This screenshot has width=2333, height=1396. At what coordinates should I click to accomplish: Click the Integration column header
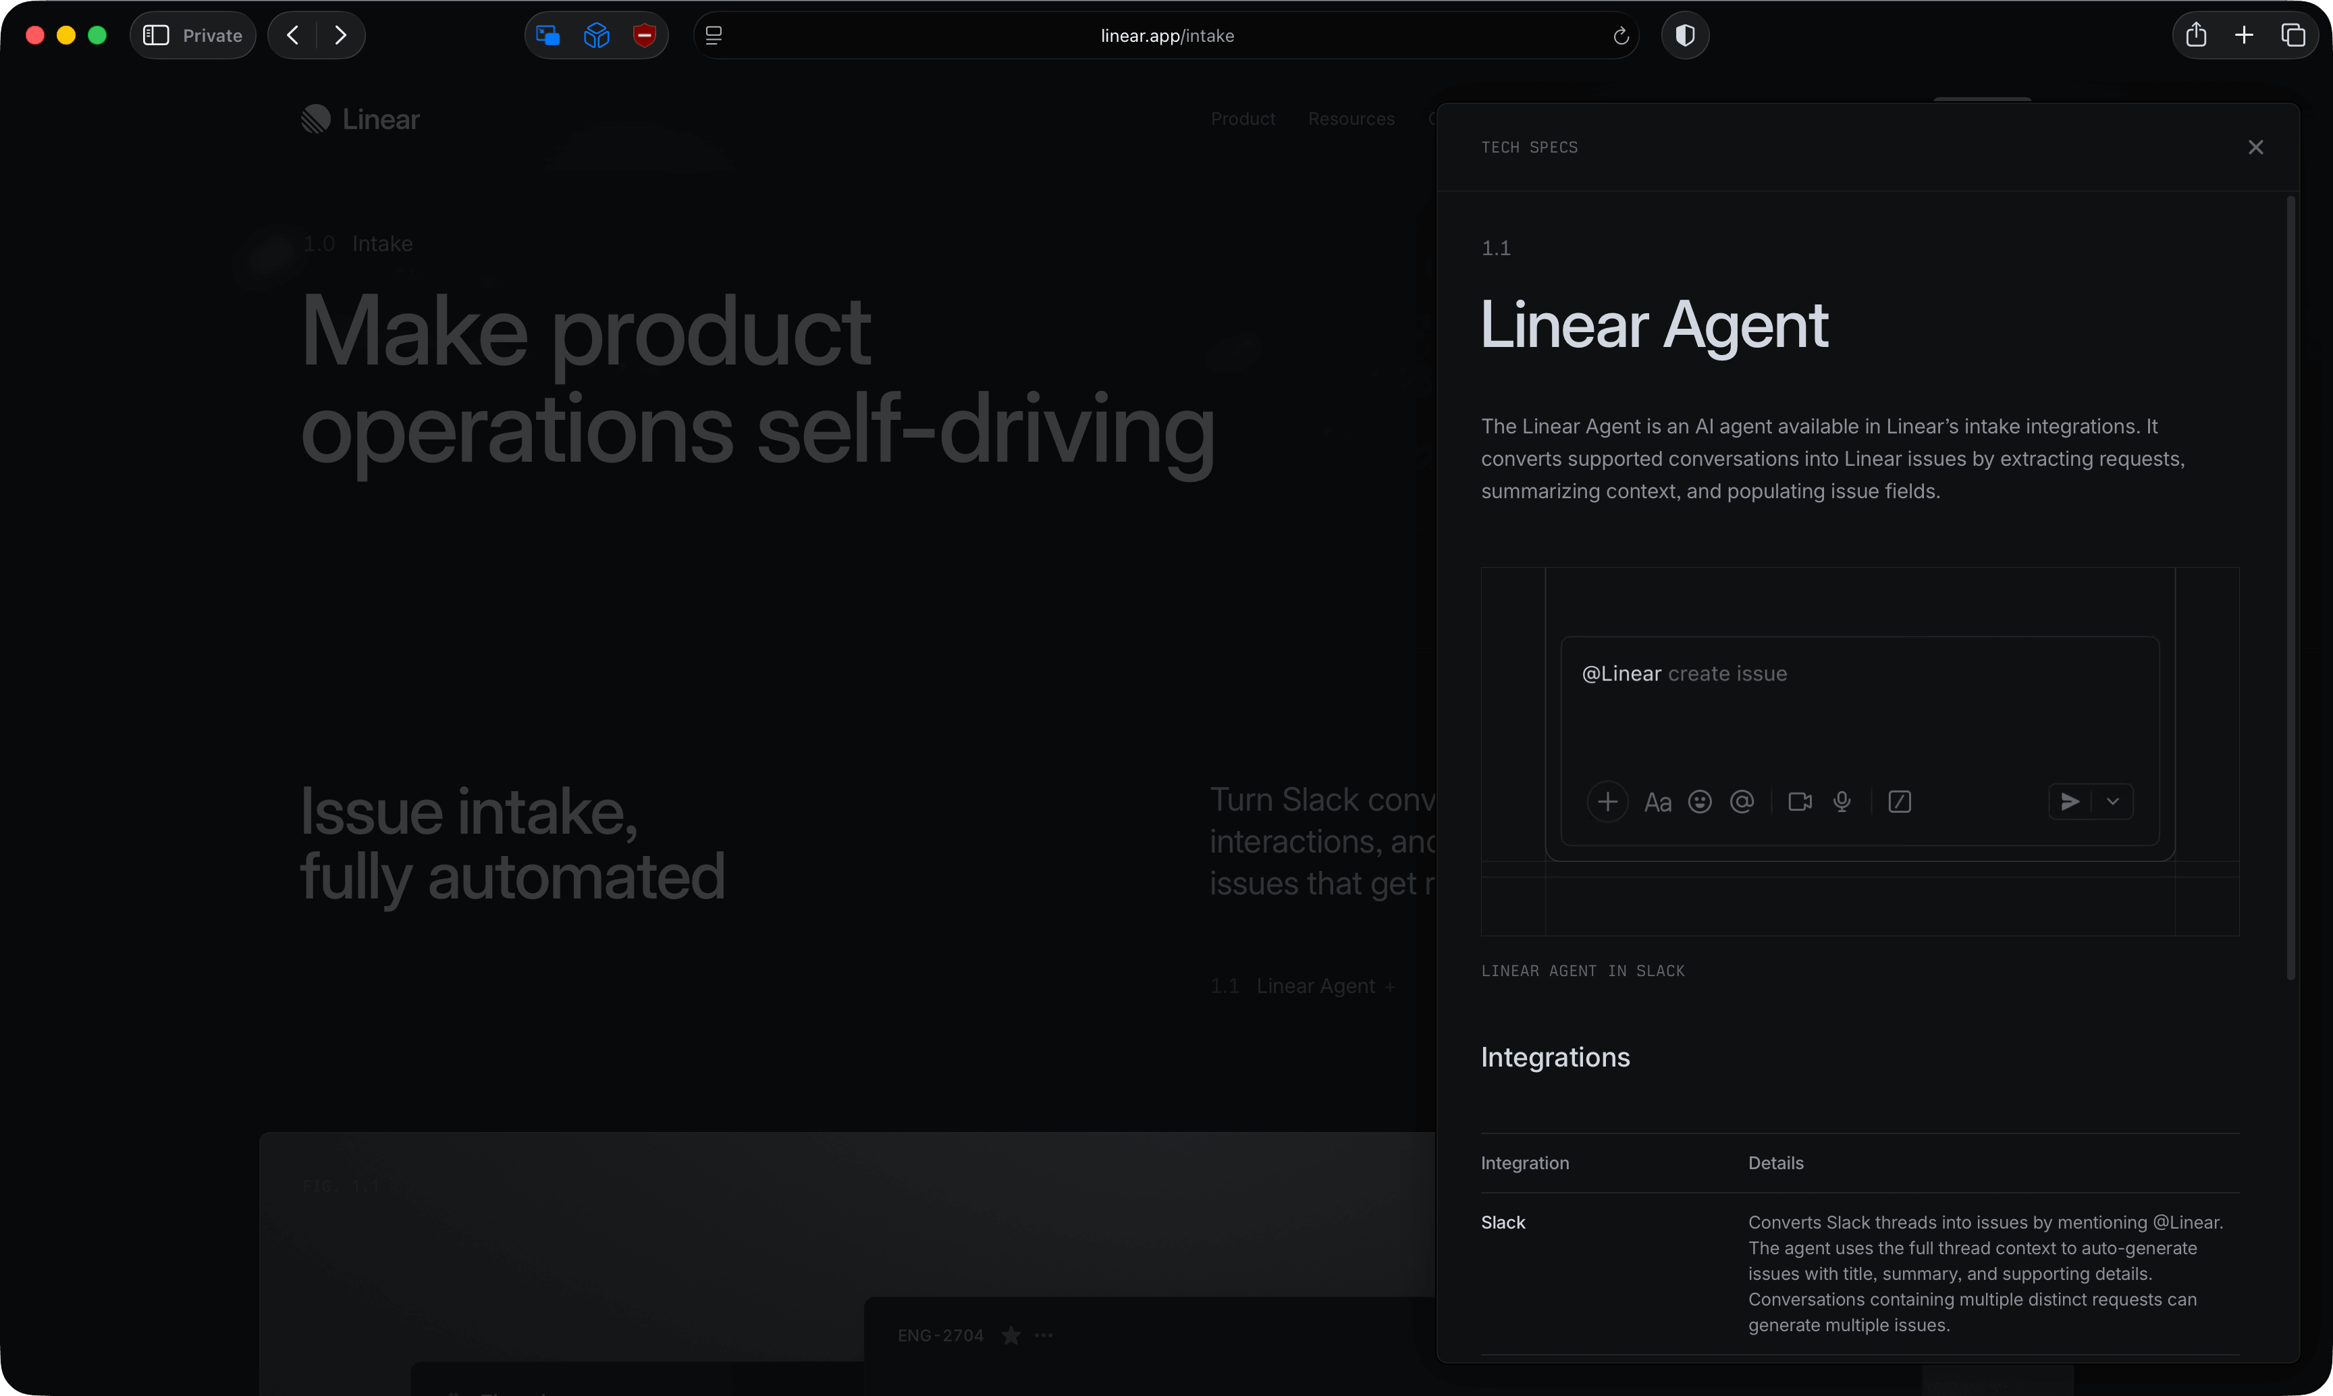[x=1524, y=1162]
